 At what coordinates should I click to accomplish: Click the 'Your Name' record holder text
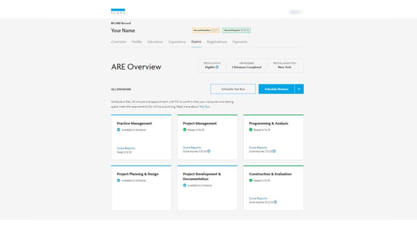point(123,30)
